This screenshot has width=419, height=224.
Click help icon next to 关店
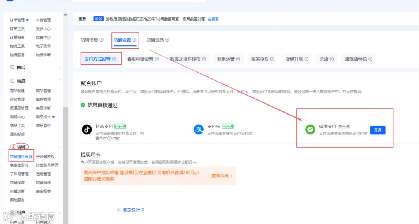point(332,59)
